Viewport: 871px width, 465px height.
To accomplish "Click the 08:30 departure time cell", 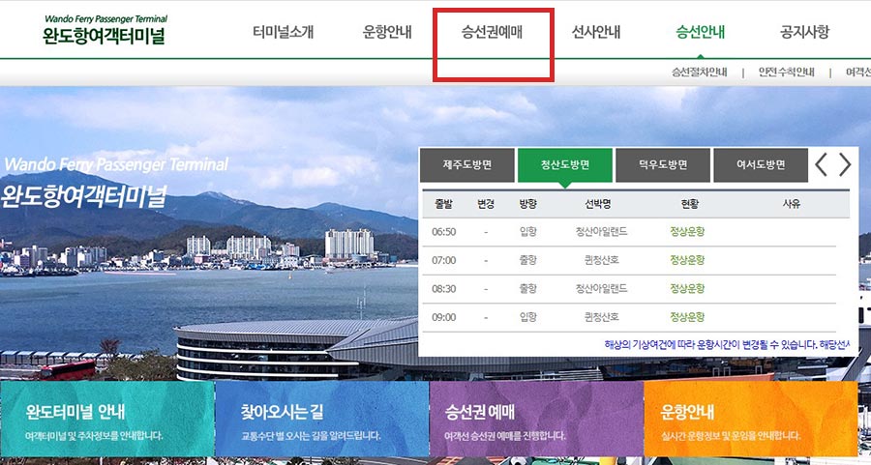I will [444, 288].
